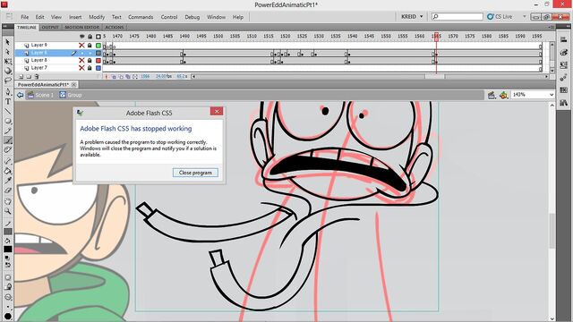Click the Swap Colors icon
Screen dimensions: 573x322
point(7,265)
